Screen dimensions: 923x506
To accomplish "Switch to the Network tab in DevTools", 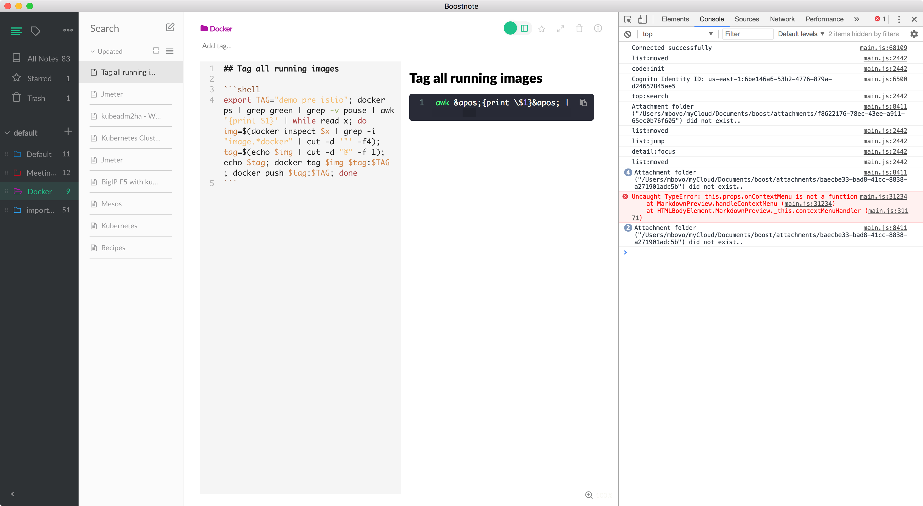I will point(782,19).
